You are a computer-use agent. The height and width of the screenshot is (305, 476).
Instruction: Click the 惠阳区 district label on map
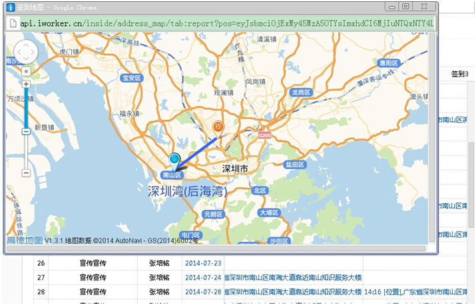click(x=389, y=63)
